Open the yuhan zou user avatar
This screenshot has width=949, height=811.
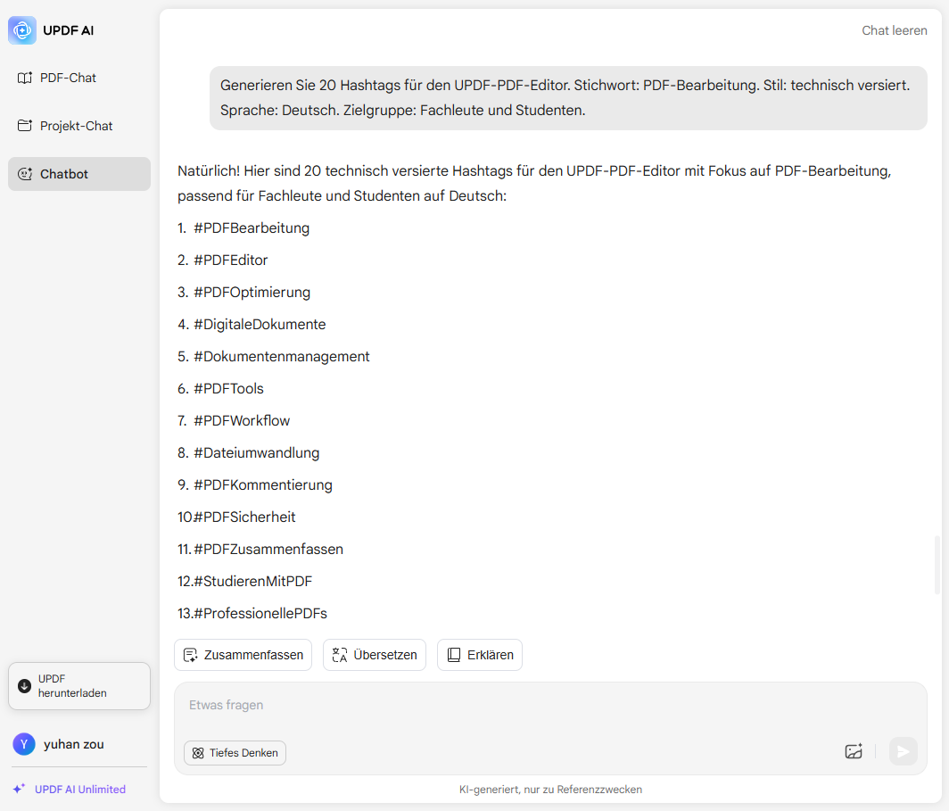24,744
